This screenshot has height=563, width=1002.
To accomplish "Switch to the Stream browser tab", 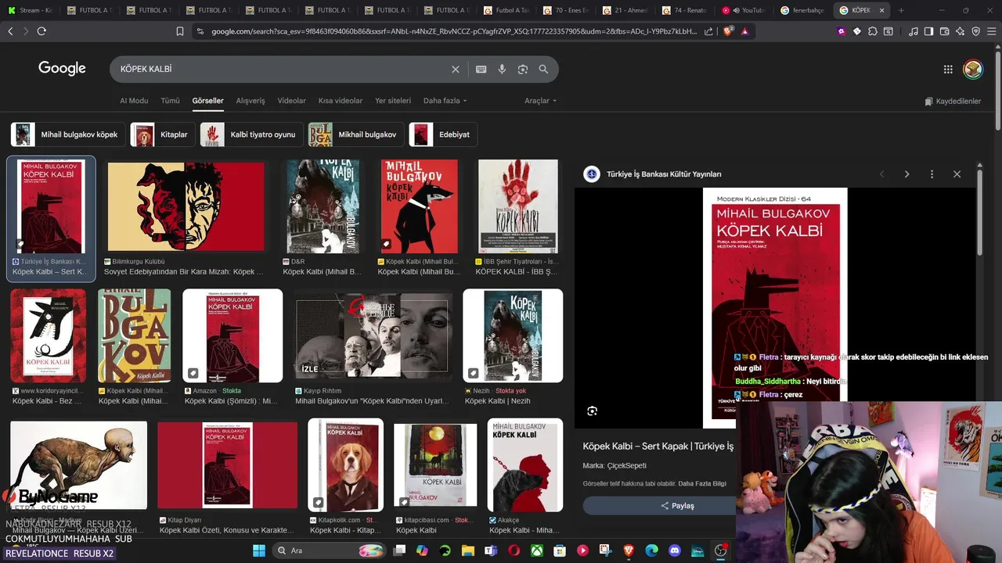I will (31, 10).
